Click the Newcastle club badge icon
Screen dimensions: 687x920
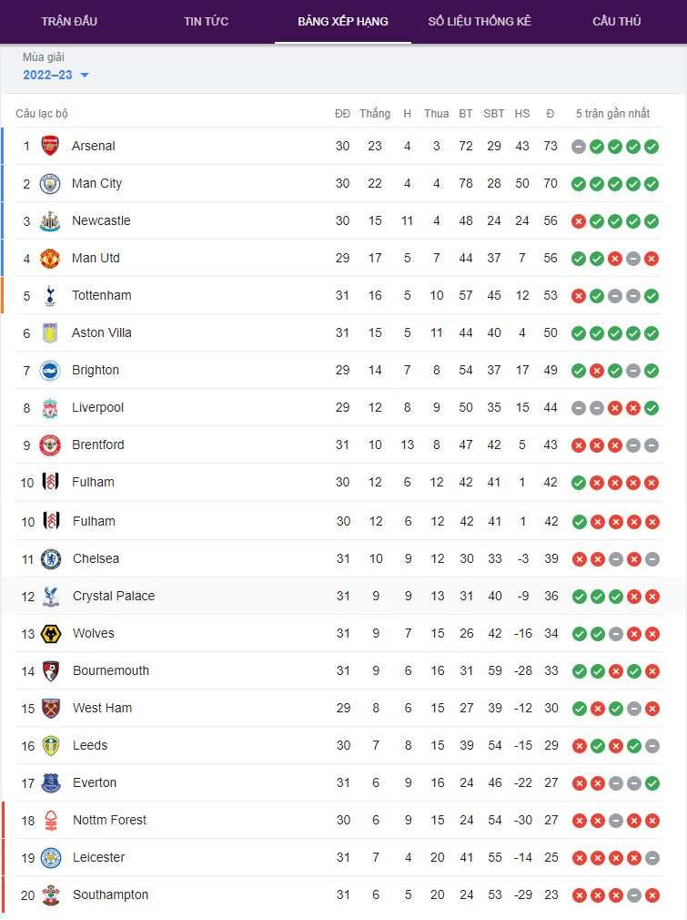[50, 220]
